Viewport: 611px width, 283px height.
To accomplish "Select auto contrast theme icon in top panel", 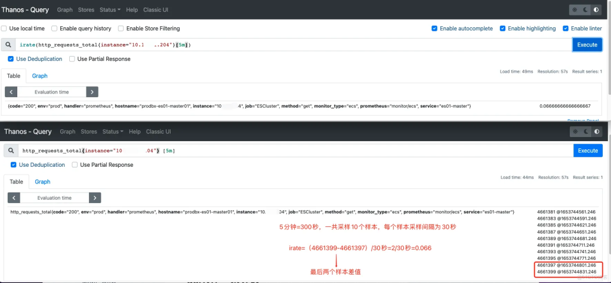I will coord(596,10).
